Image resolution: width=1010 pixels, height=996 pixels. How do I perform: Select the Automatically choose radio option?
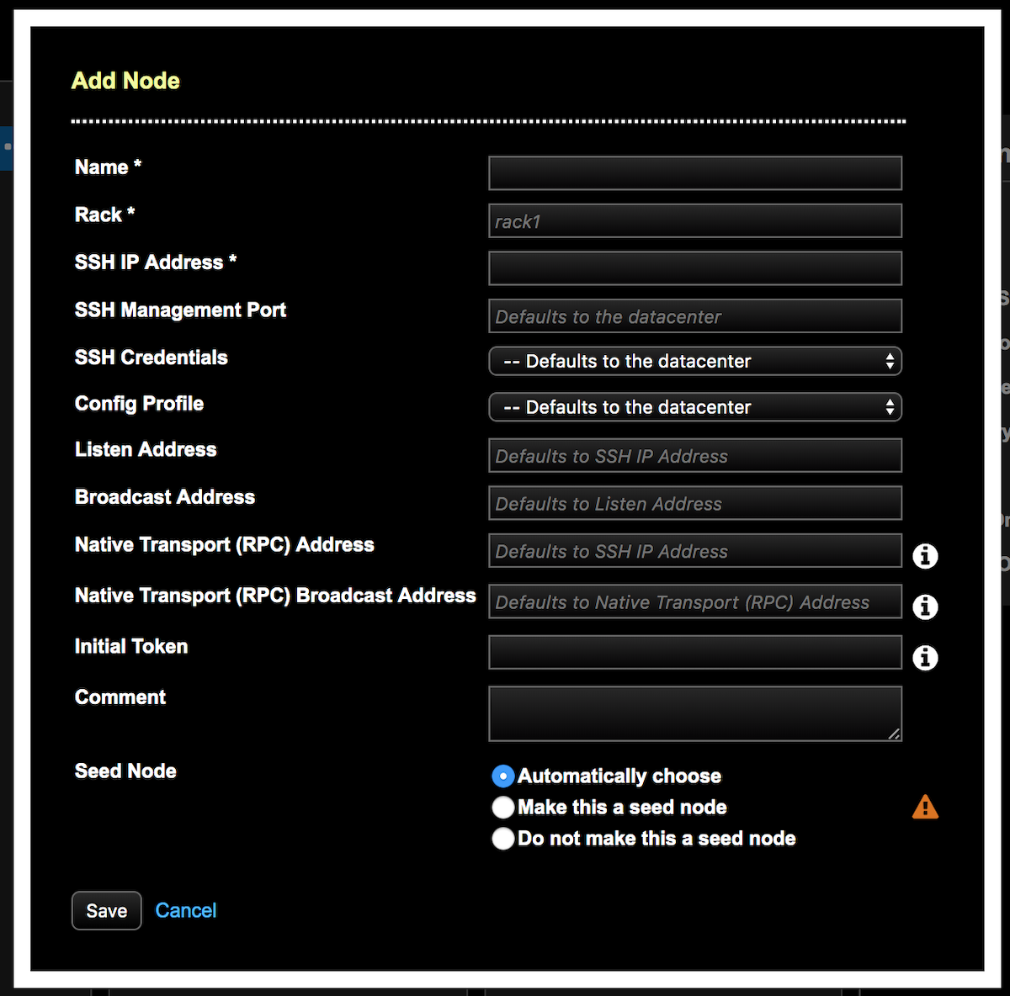click(x=502, y=776)
